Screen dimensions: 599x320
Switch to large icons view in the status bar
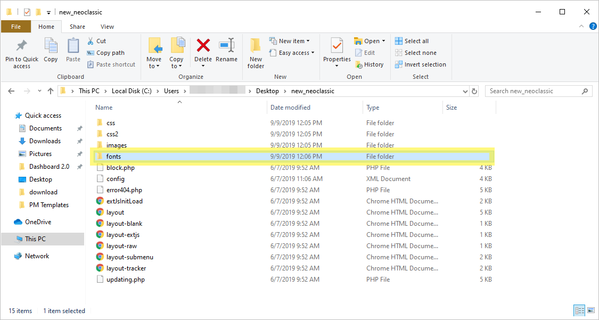tap(591, 310)
